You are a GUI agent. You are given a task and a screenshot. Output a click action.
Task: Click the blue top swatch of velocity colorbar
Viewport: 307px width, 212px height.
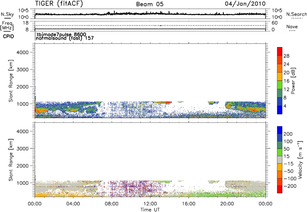[x=280, y=130]
